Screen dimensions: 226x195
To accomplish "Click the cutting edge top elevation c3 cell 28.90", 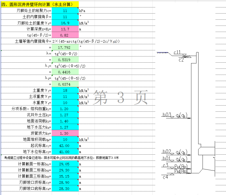I will [65, 182].
